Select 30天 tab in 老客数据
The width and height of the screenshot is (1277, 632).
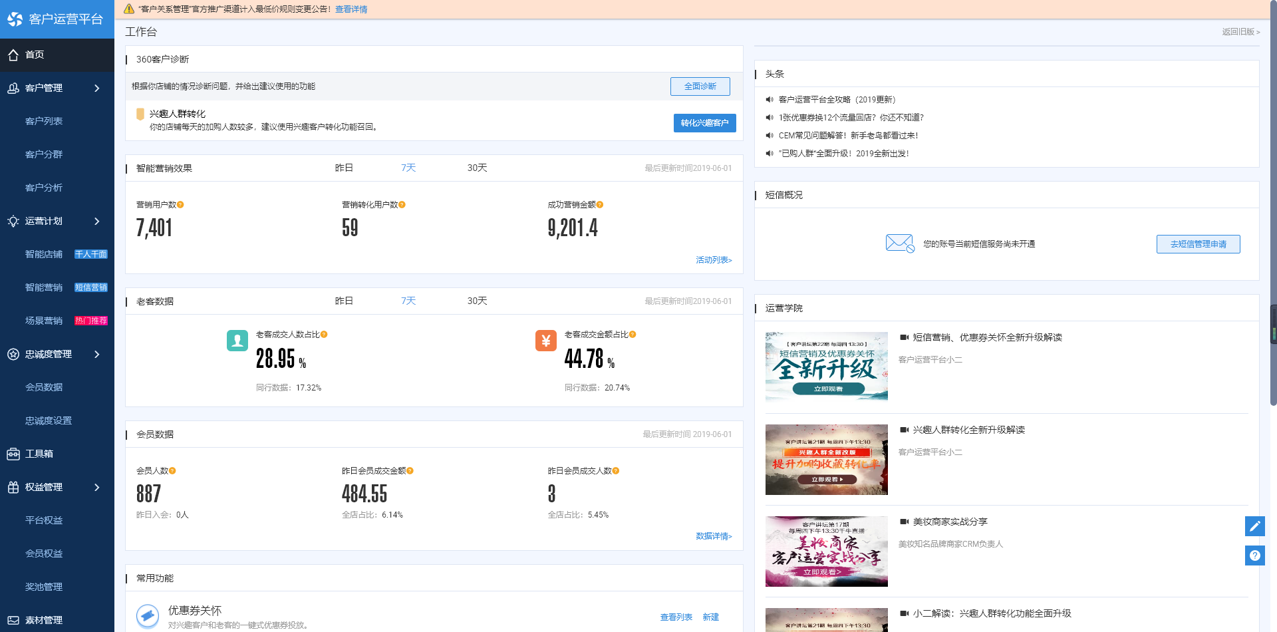click(x=477, y=301)
